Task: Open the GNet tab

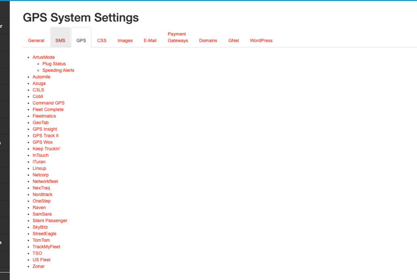Action: [x=233, y=40]
